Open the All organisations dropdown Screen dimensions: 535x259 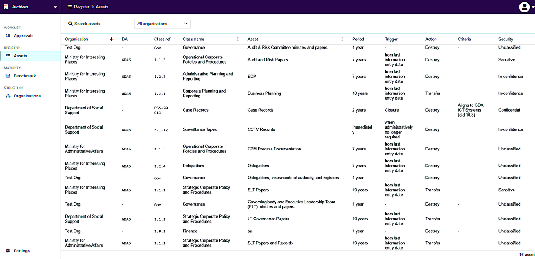162,24
